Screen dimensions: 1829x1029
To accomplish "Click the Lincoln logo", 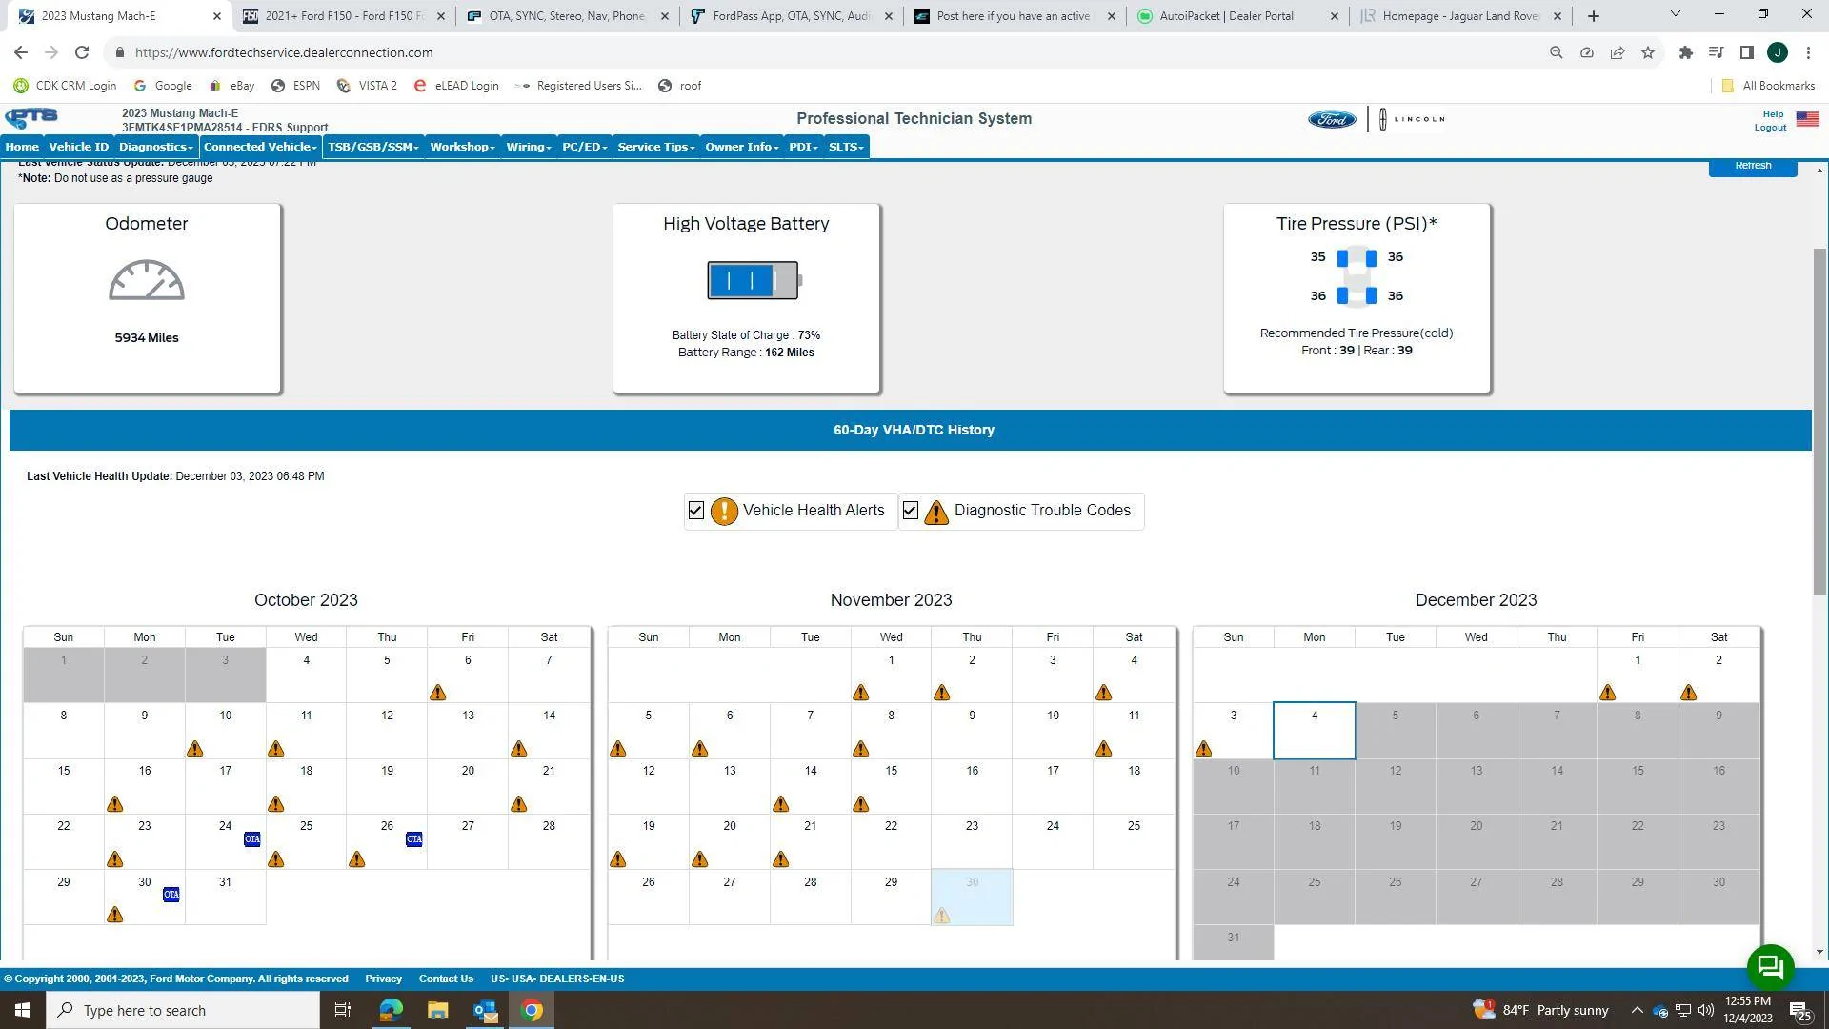I will [x=1412, y=119].
